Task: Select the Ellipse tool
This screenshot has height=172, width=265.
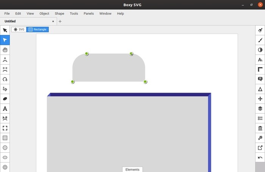Action: (5, 158)
